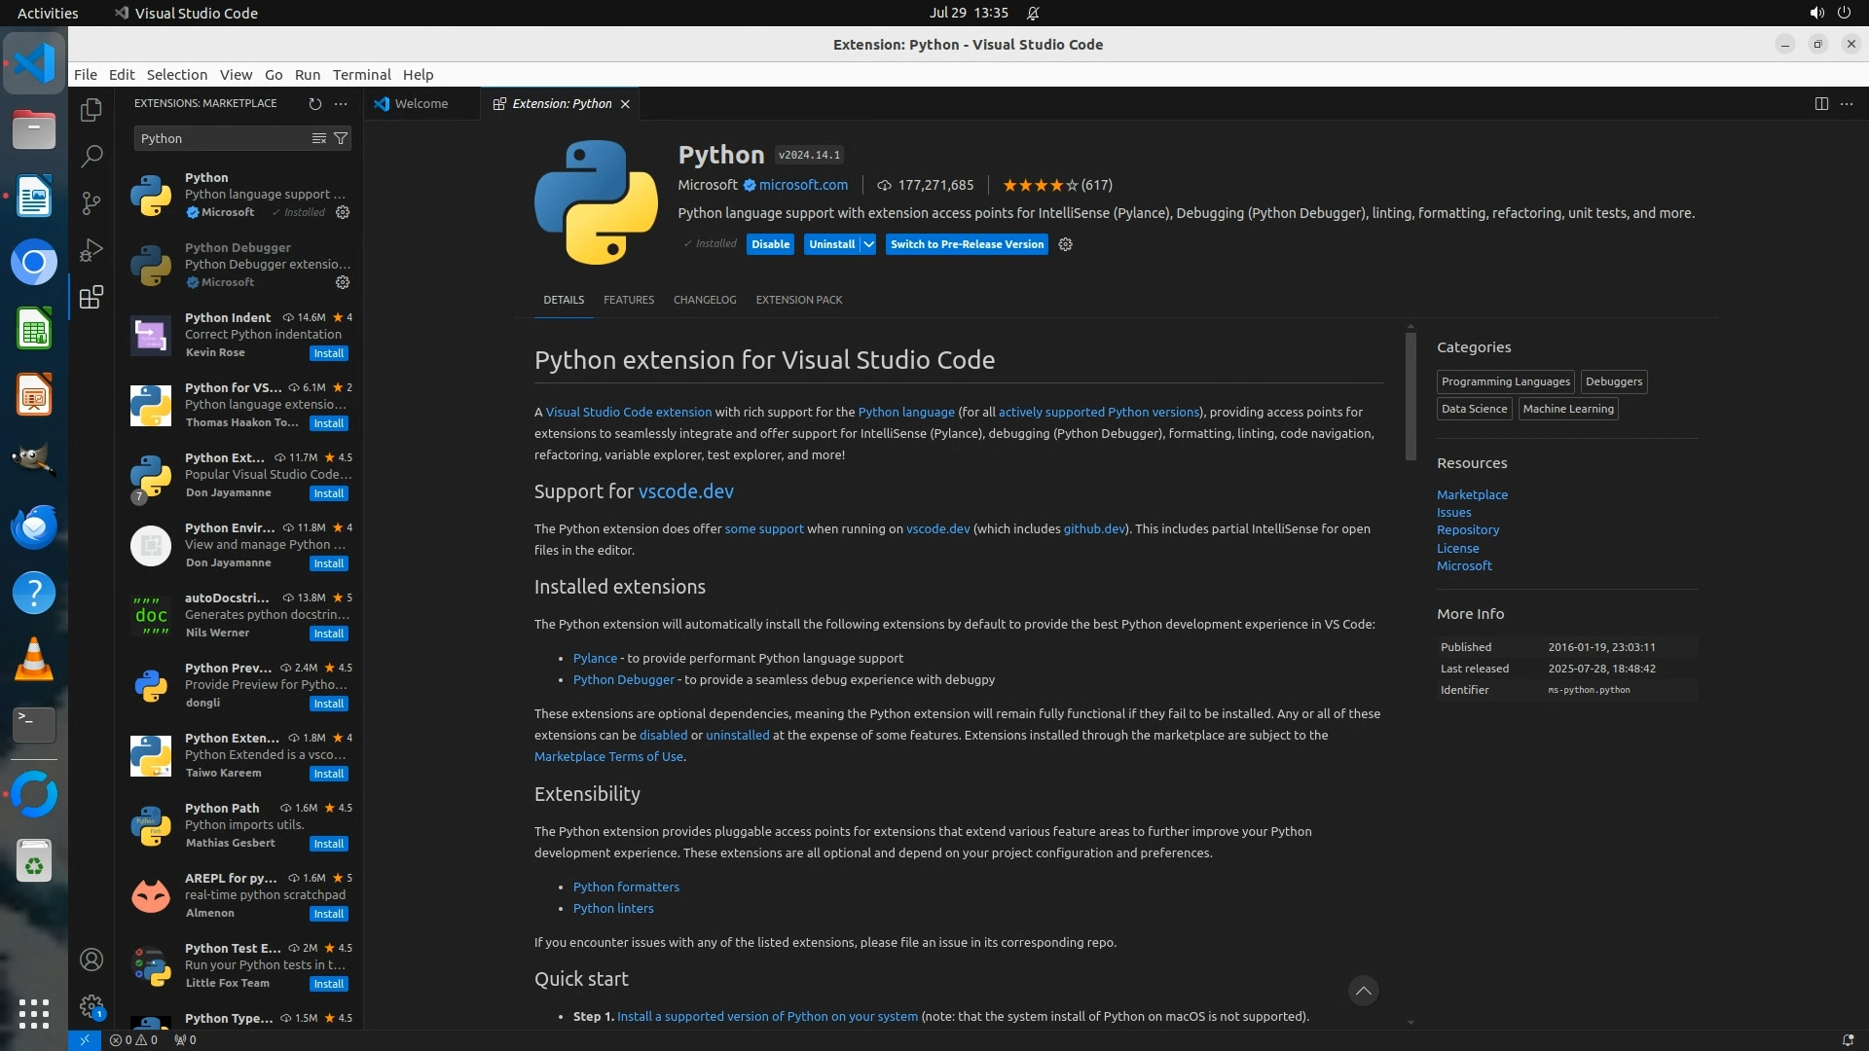This screenshot has width=1869, height=1051.
Task: Switch to the Changelog tab
Action: (705, 300)
